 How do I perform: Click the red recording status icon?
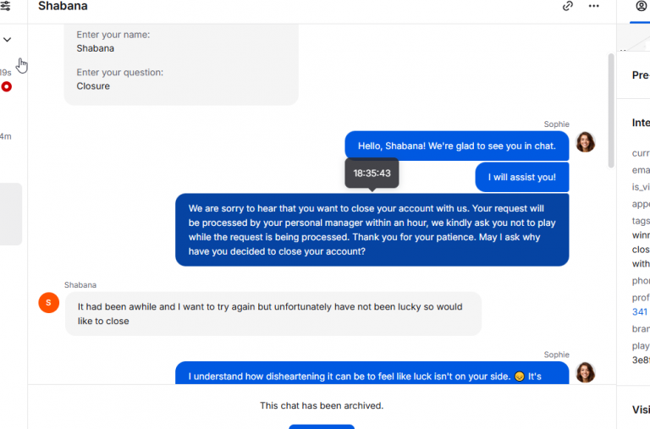tap(7, 86)
